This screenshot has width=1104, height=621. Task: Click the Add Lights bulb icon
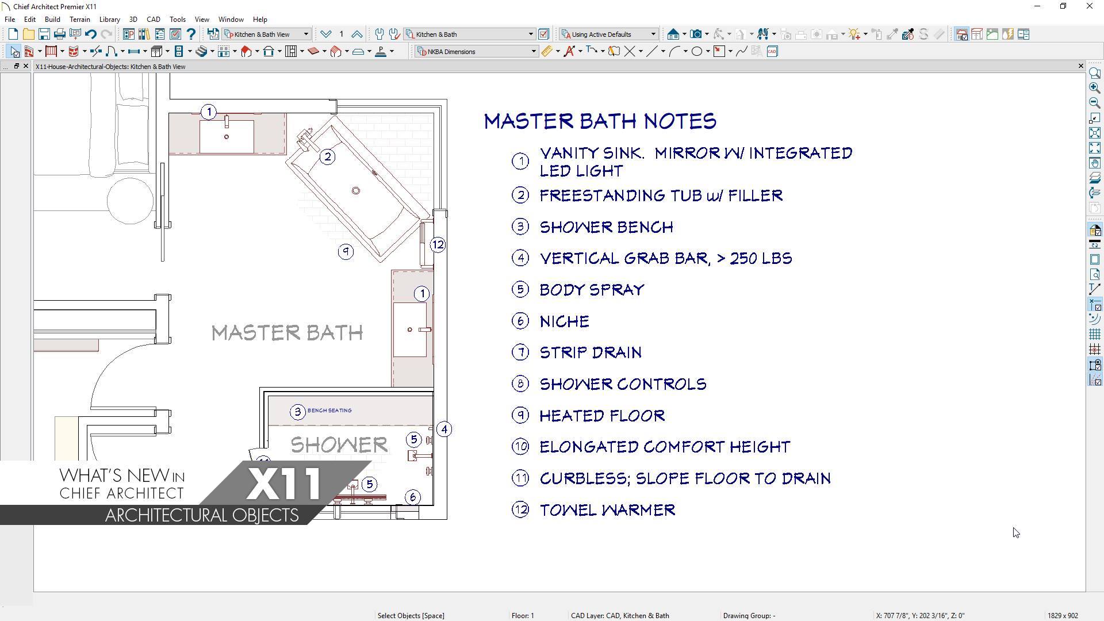tap(854, 34)
